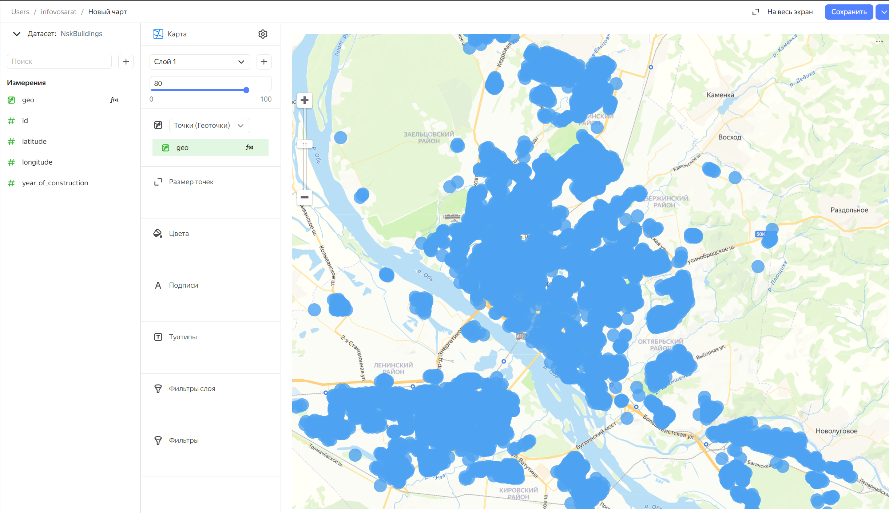Zoom out on the map

[305, 197]
